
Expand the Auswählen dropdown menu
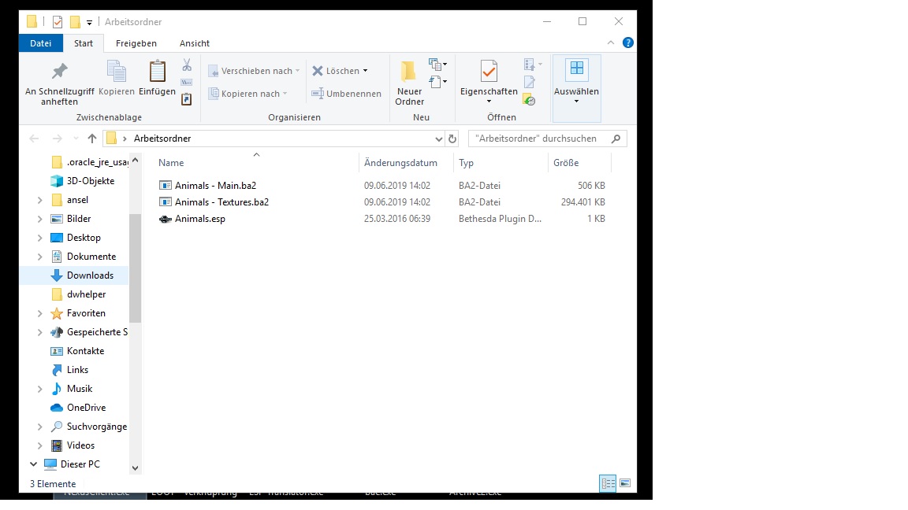(576, 102)
